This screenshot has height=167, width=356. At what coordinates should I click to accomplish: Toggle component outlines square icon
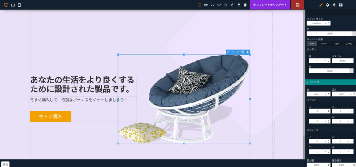click(199, 5)
